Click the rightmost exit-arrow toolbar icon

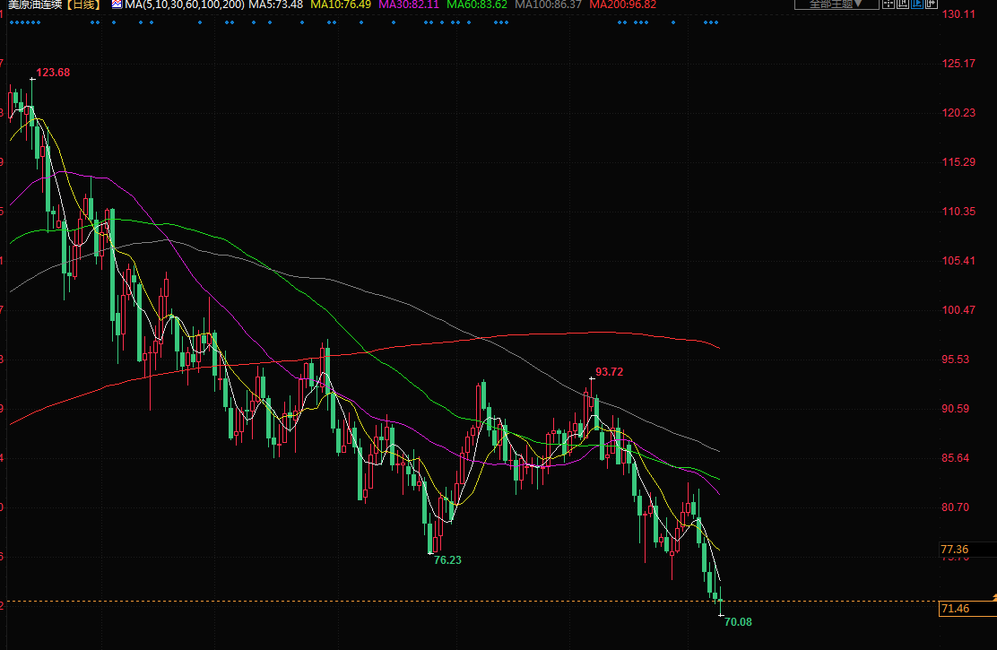(x=932, y=4)
